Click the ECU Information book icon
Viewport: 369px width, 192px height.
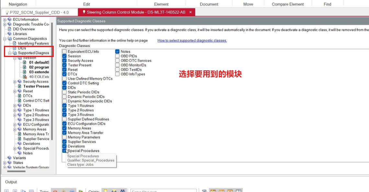9,19
